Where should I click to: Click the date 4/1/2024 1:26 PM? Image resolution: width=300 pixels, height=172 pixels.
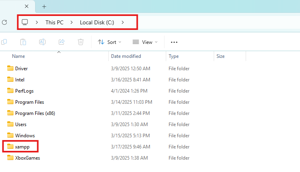[x=129, y=91]
